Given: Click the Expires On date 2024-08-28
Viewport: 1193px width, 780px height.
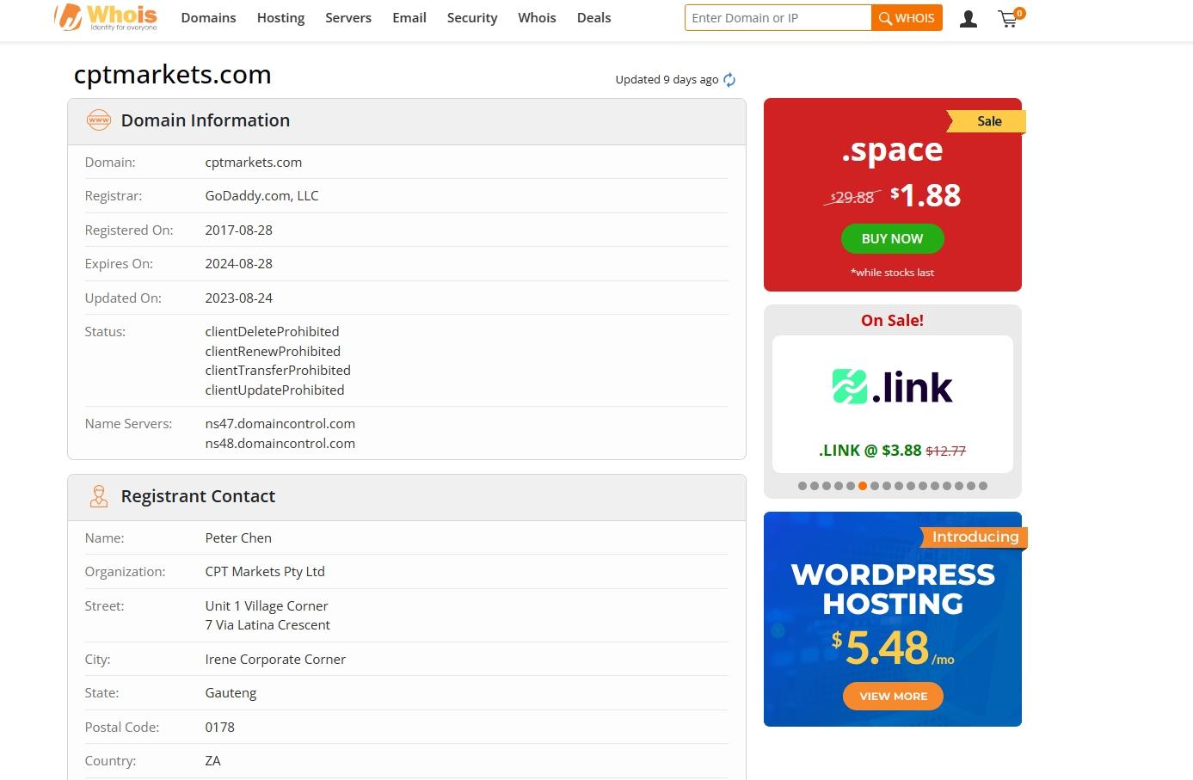Looking at the screenshot, I should pos(238,264).
